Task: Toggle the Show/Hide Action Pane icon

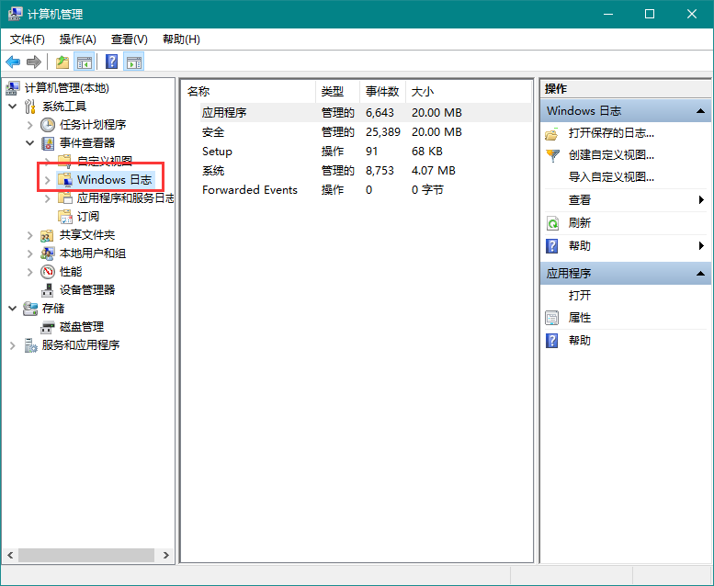Action: pos(134,62)
